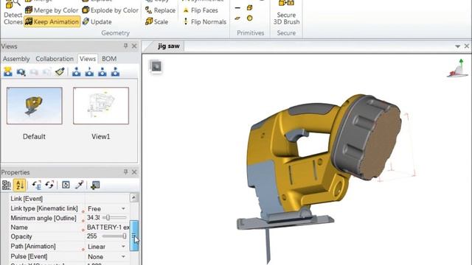Click the update view camera-magnifier icon

tap(21, 72)
